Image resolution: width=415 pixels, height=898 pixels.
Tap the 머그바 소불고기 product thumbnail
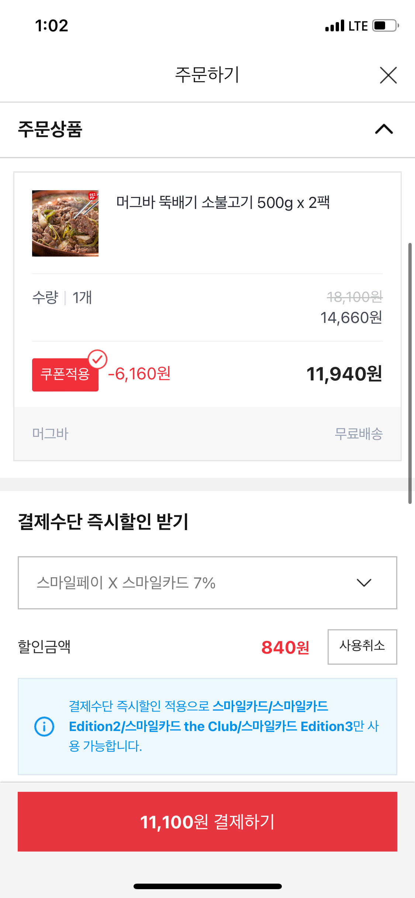pos(65,223)
